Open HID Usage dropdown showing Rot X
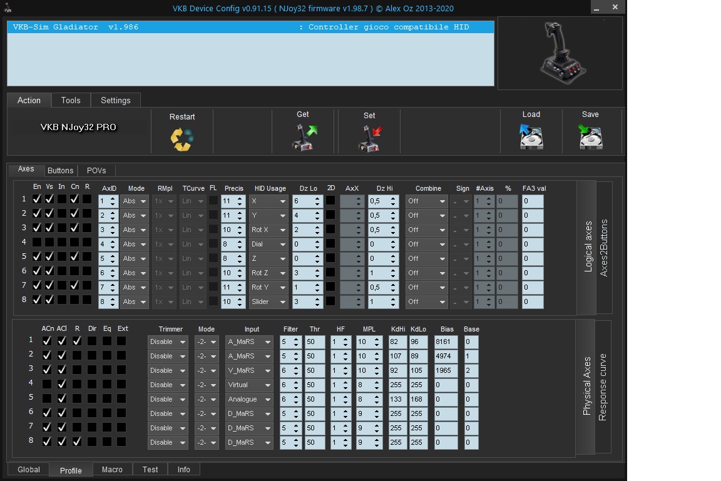The width and height of the screenshot is (721, 481). [268, 230]
